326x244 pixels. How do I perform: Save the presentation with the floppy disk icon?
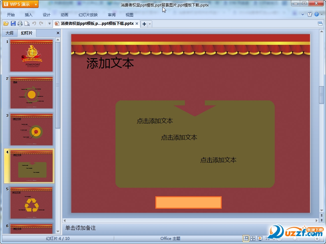click(x=13, y=24)
